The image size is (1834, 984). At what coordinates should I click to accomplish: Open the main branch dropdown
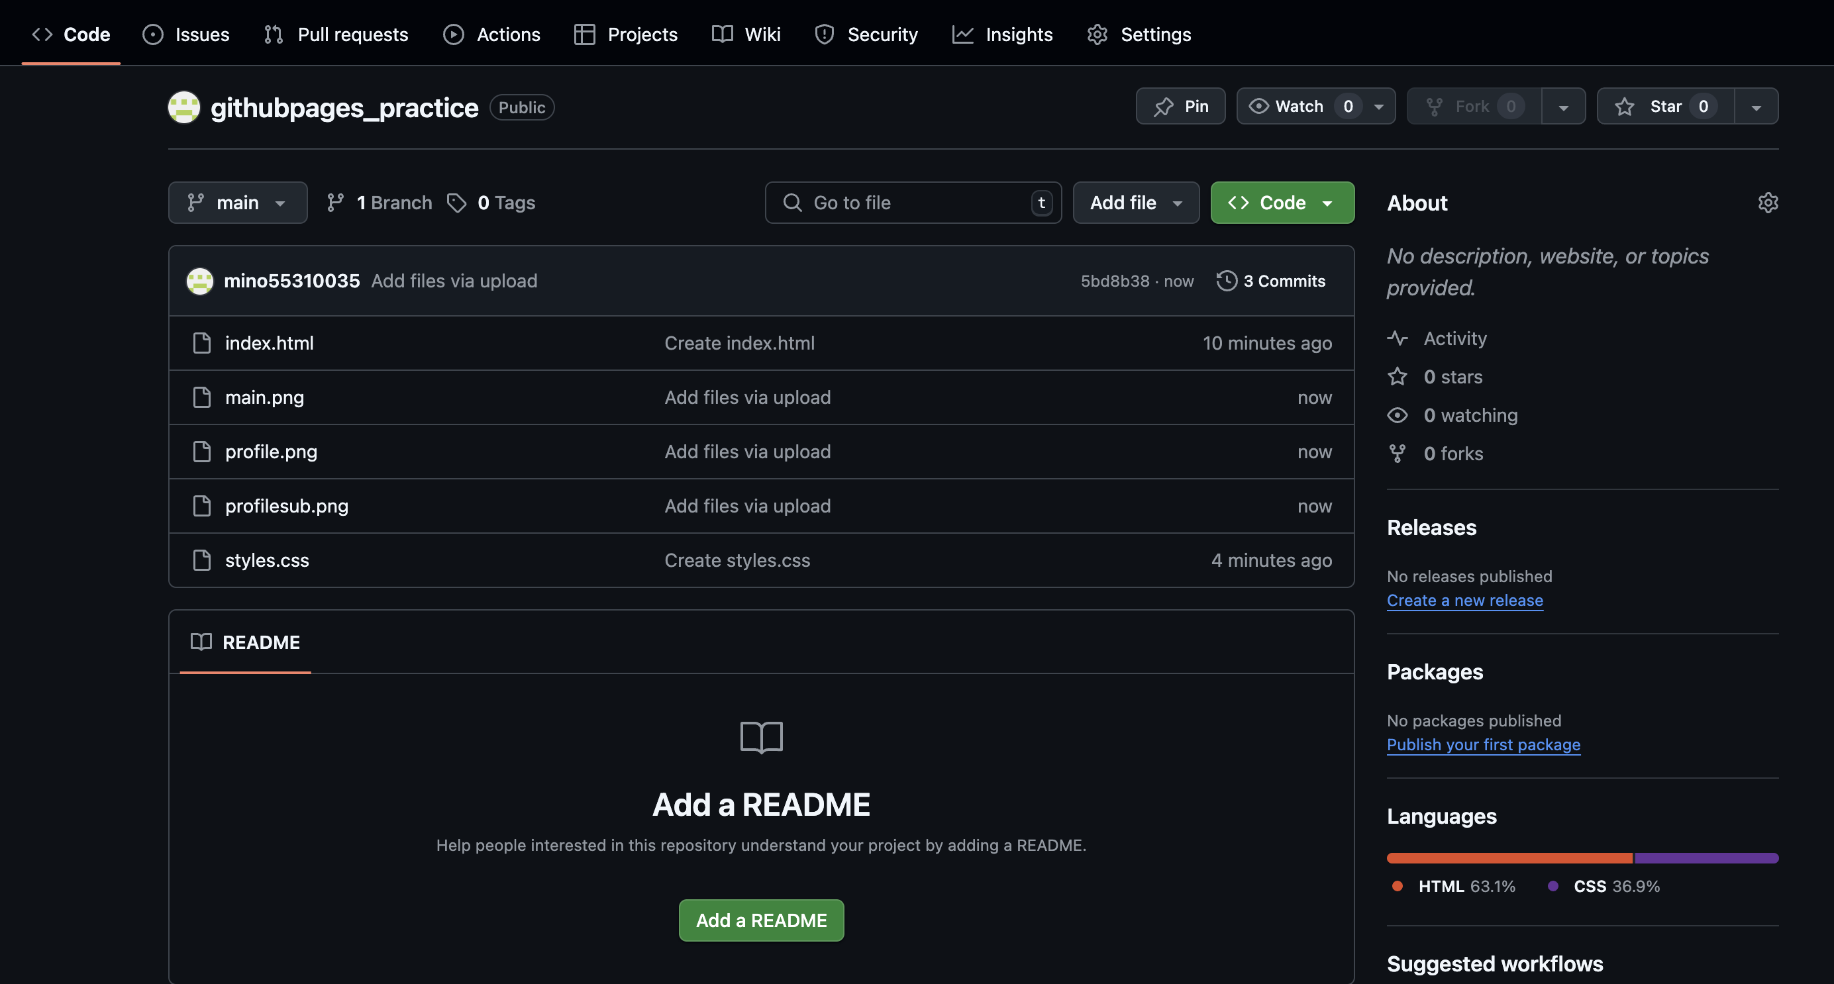coord(238,202)
